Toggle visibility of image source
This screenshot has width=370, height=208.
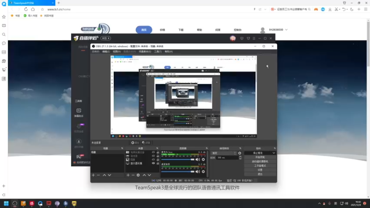pyautogui.click(x=154, y=159)
